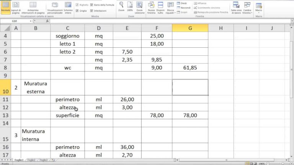Open the Name Box dropdown arrow
This screenshot has height=165, width=294.
31,21
